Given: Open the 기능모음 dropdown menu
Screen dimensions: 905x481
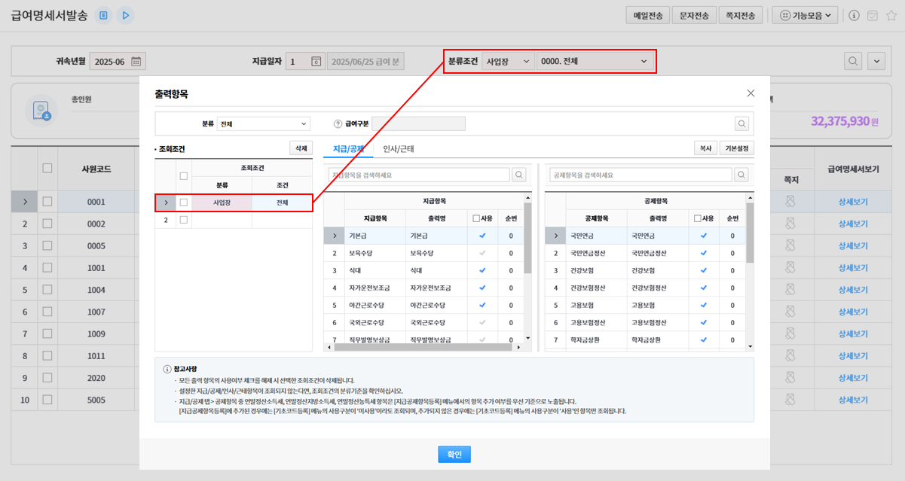Looking at the screenshot, I should [x=805, y=15].
